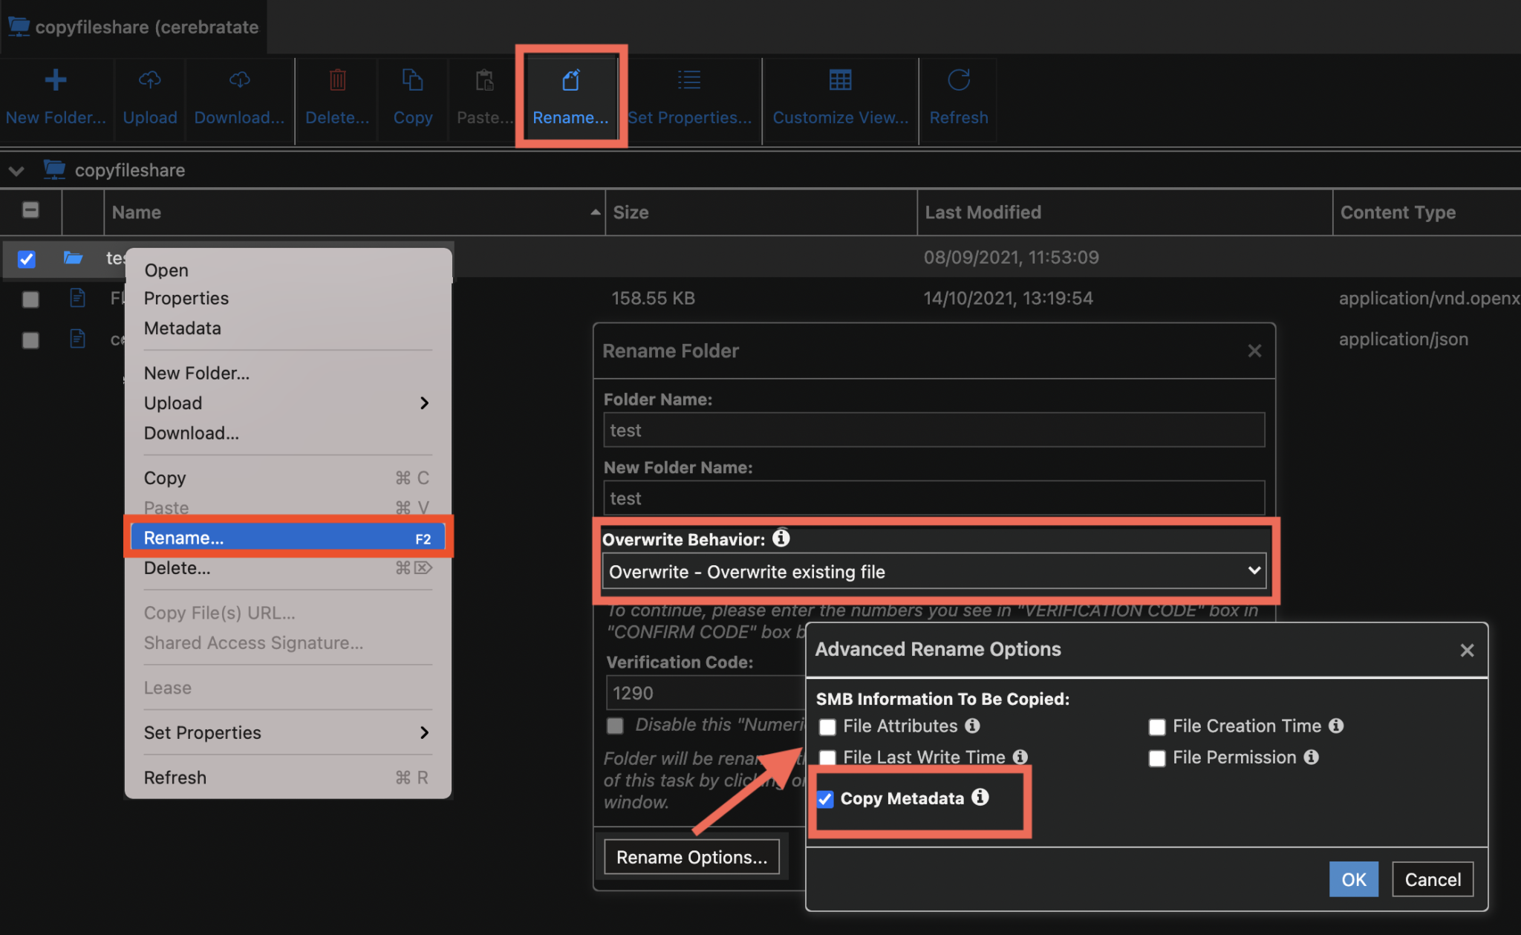Open the Overwrite Behavior dropdown
This screenshot has height=935, width=1521.
(x=932, y=571)
